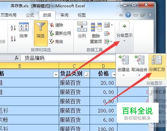
Task: Expand What-If Analysis dropdown arrow
Action: pyautogui.click(x=111, y=42)
